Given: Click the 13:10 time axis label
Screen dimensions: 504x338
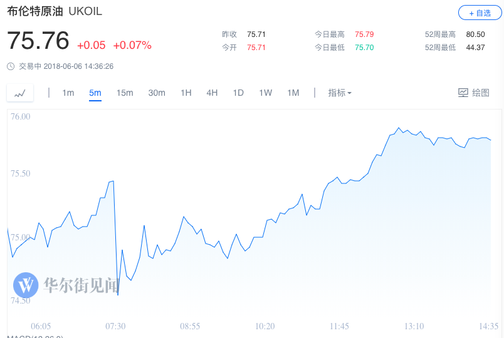Looking at the screenshot, I should [414, 326].
